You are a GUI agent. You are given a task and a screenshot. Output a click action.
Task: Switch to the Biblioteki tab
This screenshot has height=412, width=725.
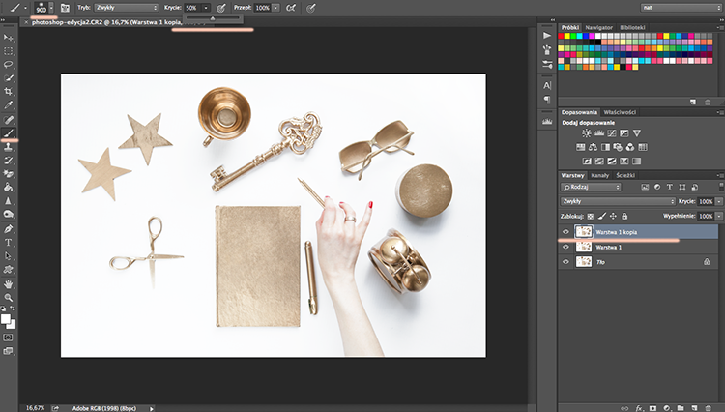click(632, 27)
